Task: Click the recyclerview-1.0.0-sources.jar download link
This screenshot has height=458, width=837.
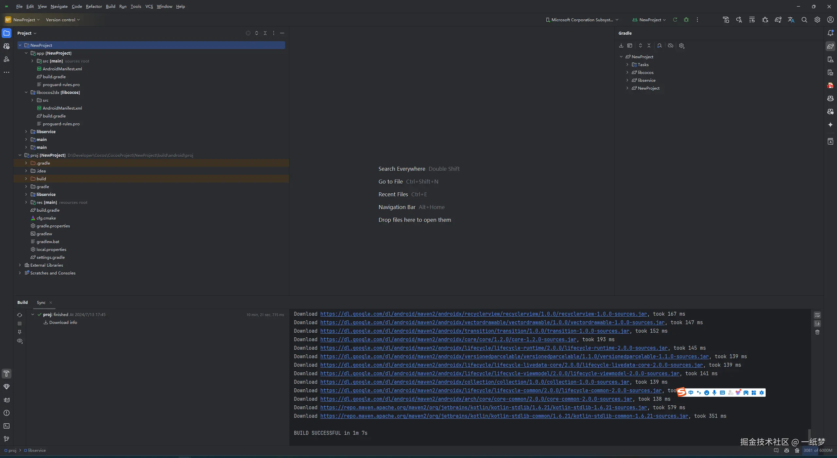Action: click(x=483, y=314)
